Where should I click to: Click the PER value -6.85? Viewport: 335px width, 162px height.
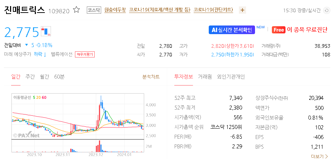pos(236,137)
